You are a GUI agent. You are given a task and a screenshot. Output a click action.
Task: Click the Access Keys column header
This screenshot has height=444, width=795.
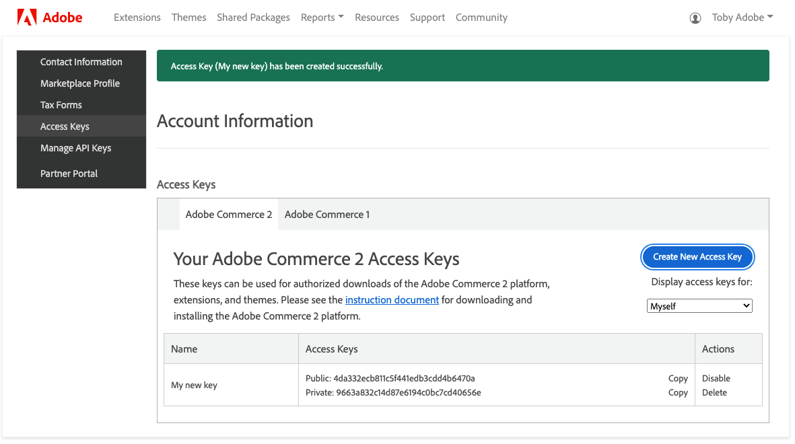pos(496,348)
